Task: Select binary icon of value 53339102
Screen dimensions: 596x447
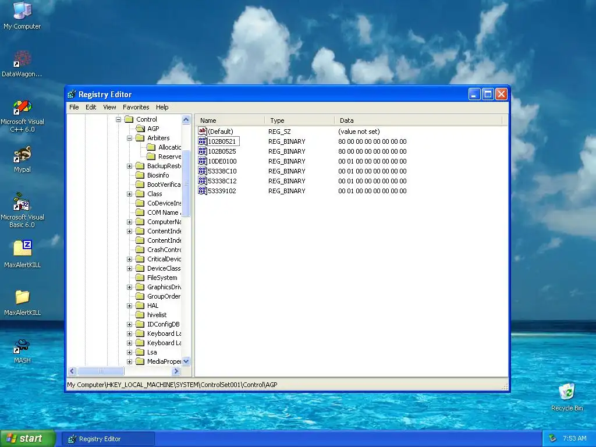Action: point(202,190)
